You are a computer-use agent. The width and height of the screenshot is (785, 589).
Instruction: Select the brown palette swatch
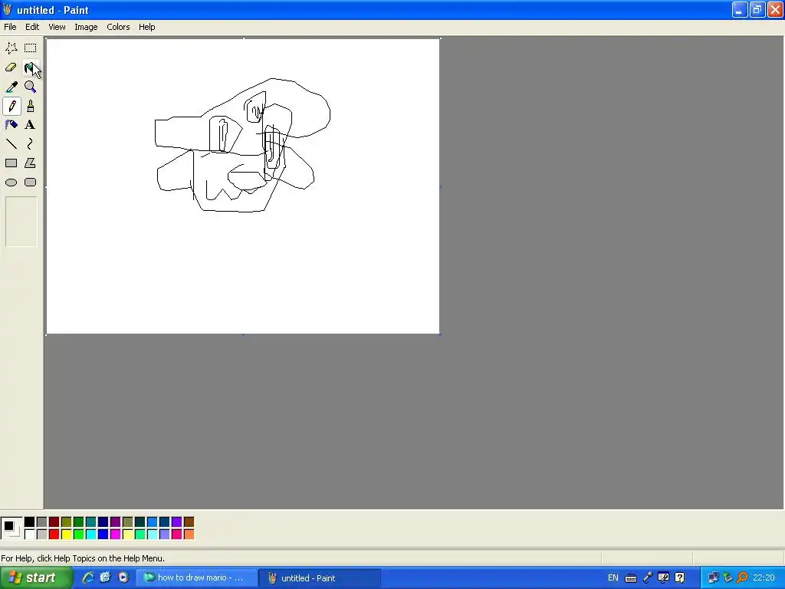(x=189, y=522)
